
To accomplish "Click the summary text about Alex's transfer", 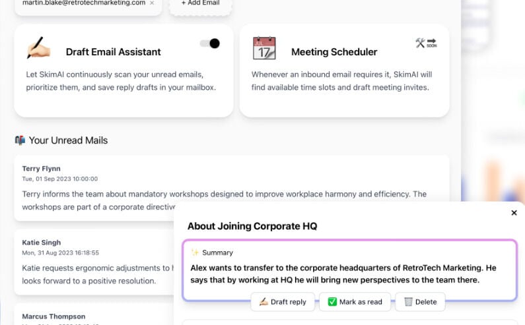I will (x=343, y=274).
